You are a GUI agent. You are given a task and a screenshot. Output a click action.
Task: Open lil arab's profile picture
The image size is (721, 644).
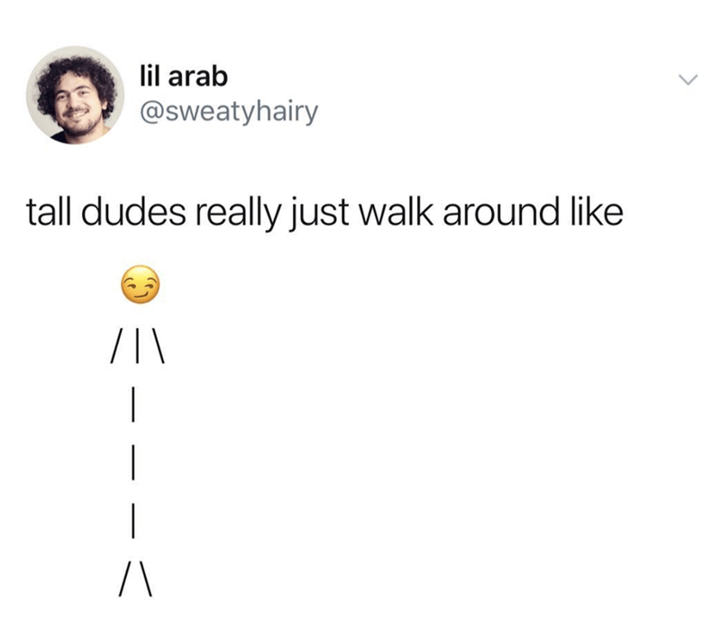76,95
